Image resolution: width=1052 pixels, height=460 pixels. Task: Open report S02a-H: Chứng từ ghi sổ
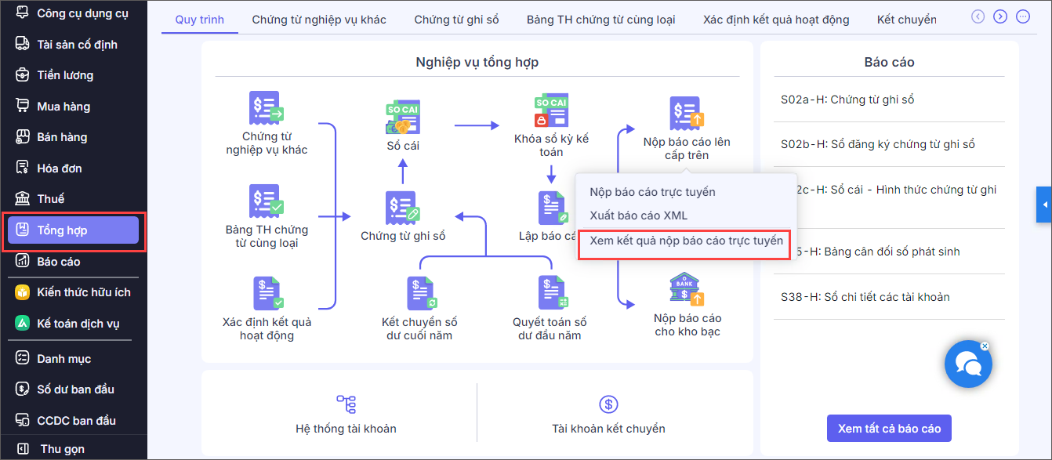847,100
